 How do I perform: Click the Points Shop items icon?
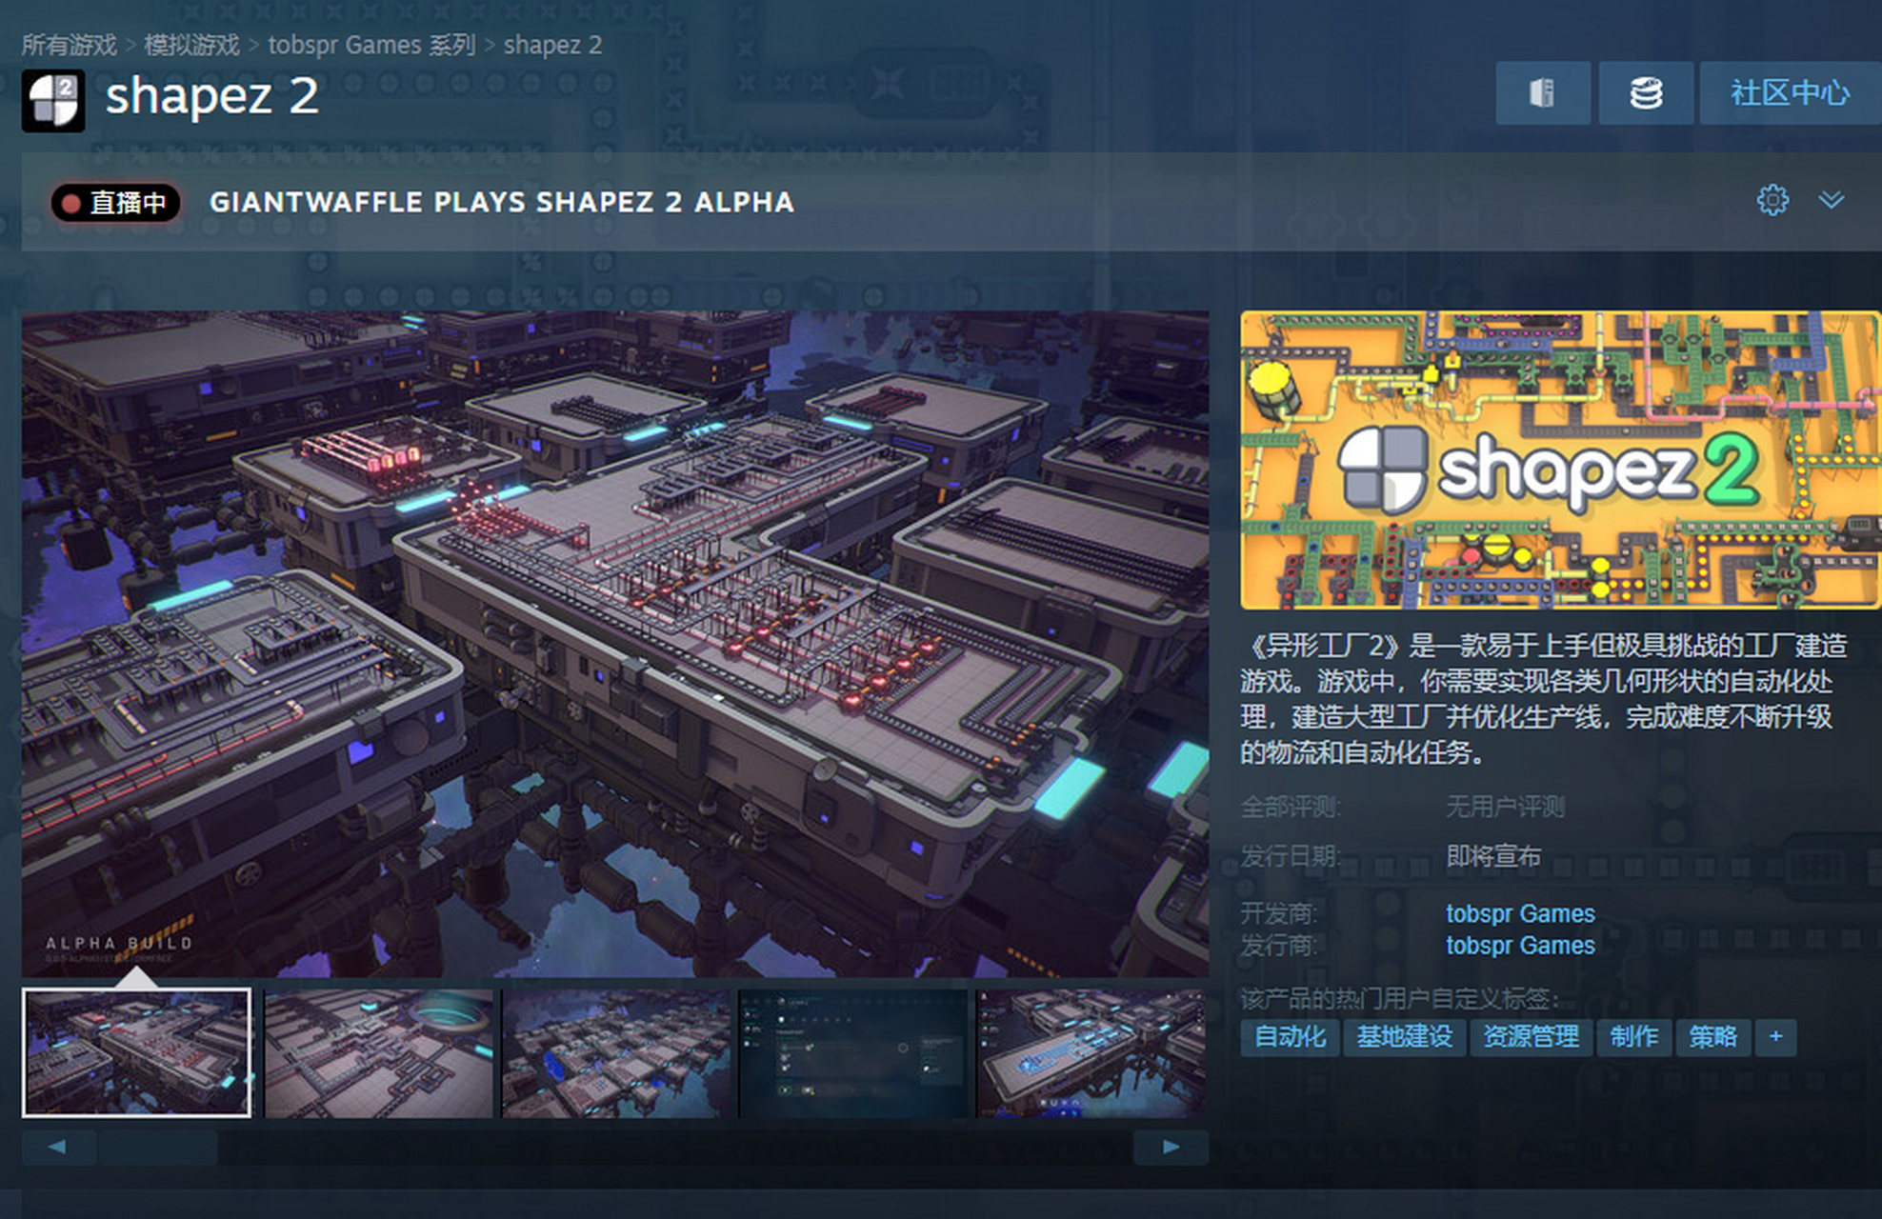click(x=1646, y=92)
